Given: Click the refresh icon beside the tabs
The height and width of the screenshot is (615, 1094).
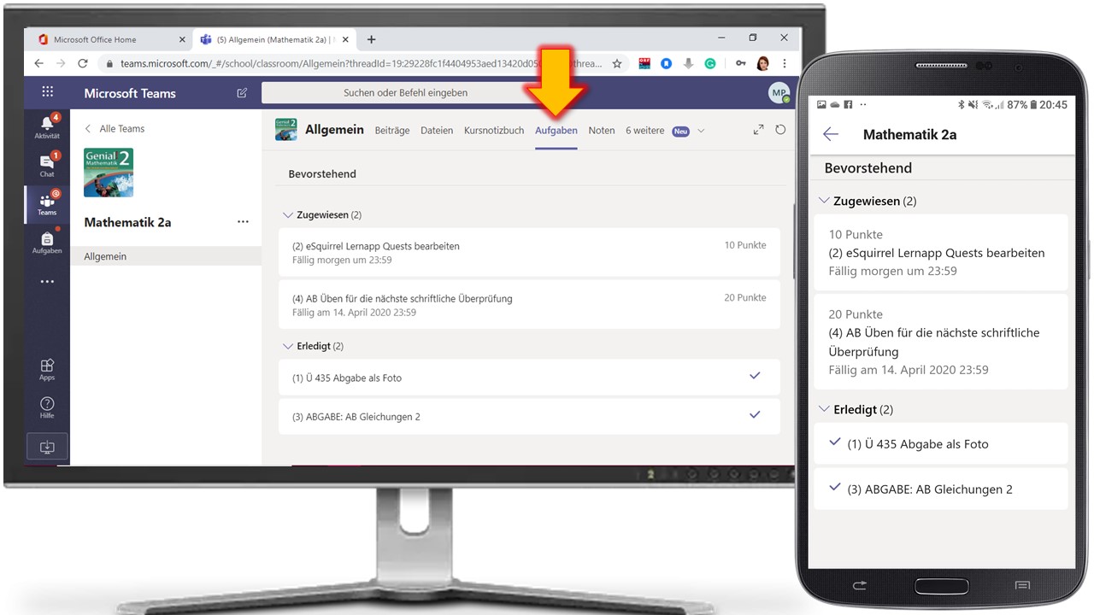Looking at the screenshot, I should click(x=779, y=130).
